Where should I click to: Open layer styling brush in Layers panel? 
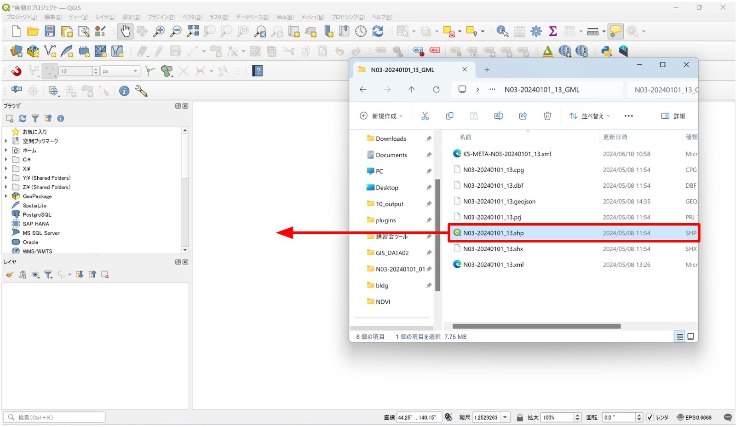coord(10,275)
